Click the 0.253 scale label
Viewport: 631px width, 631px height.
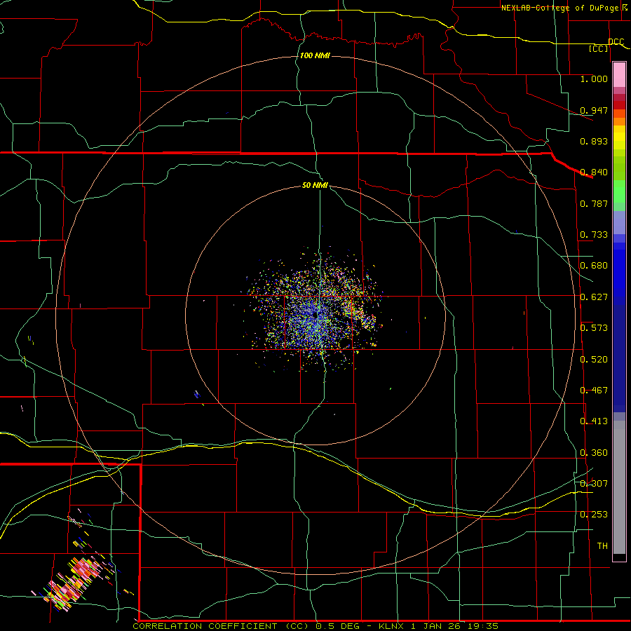594,515
